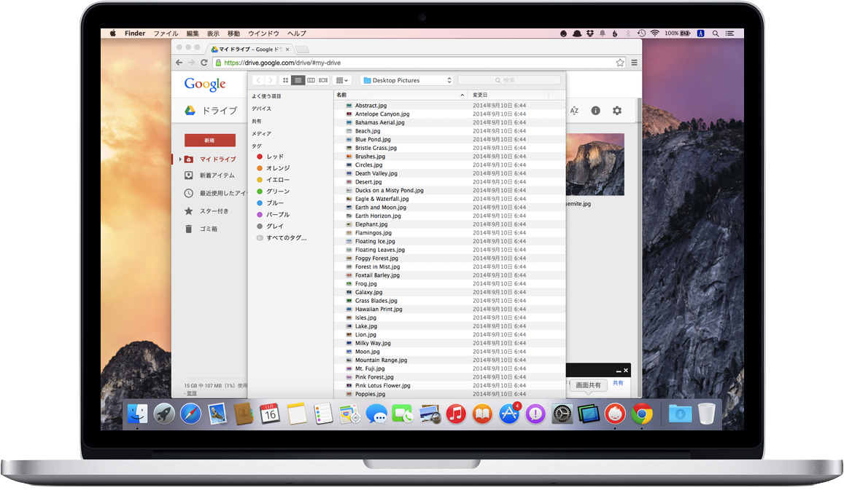Select パープル tag in sidebar

pos(278,215)
